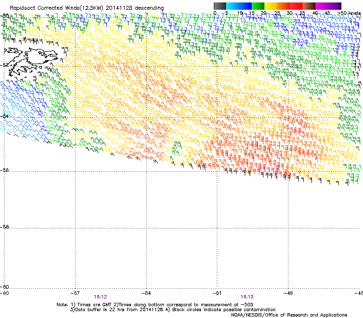The image size is (363, 318).
Task: Click the Falkland Islands coastline outline
Action: pyautogui.click(x=30, y=62)
